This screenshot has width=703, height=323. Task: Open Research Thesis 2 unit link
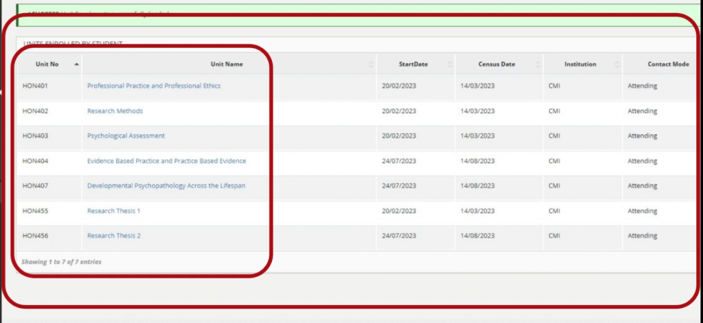click(114, 236)
